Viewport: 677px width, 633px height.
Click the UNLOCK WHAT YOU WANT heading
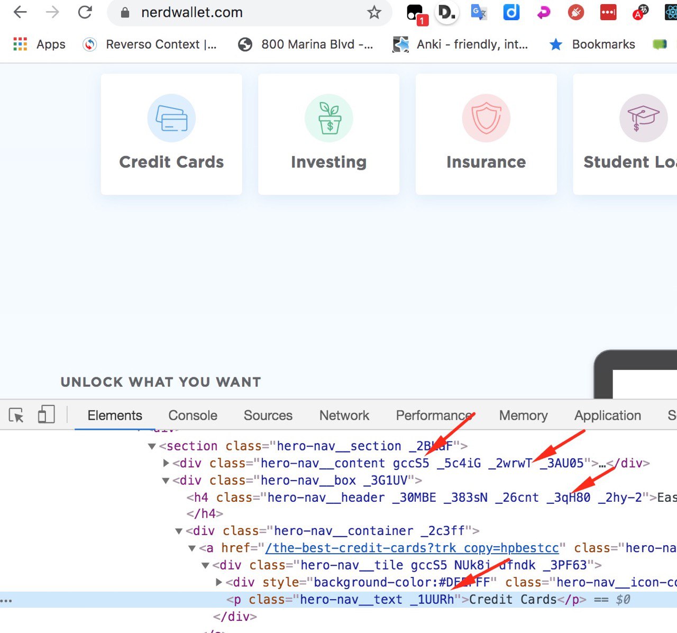tap(161, 382)
